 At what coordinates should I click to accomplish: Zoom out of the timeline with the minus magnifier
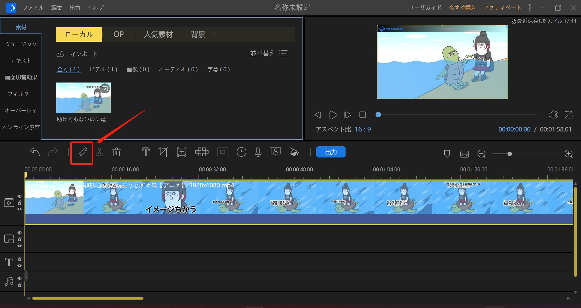(x=481, y=154)
